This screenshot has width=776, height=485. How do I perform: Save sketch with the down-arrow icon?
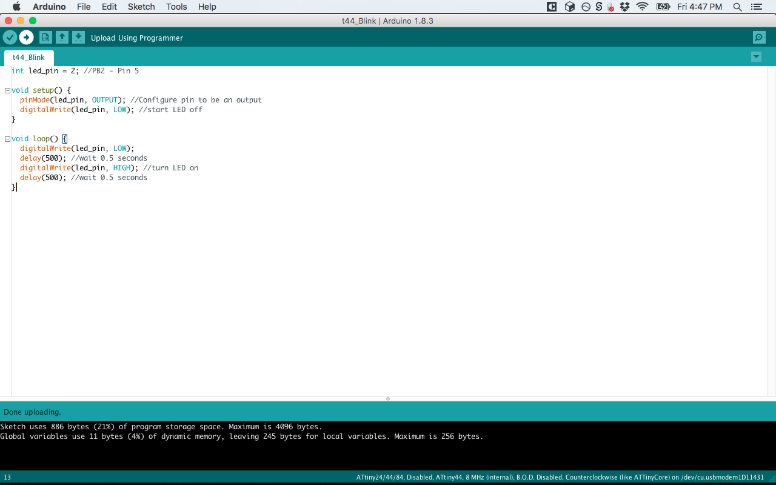pos(78,38)
